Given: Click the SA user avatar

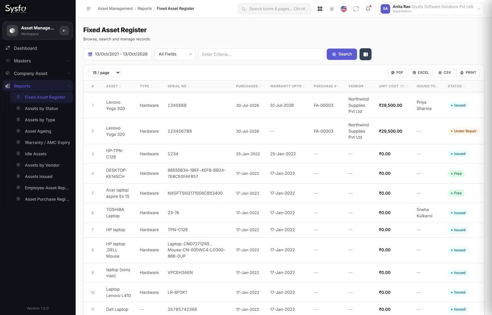Looking at the screenshot, I should (x=385, y=9).
